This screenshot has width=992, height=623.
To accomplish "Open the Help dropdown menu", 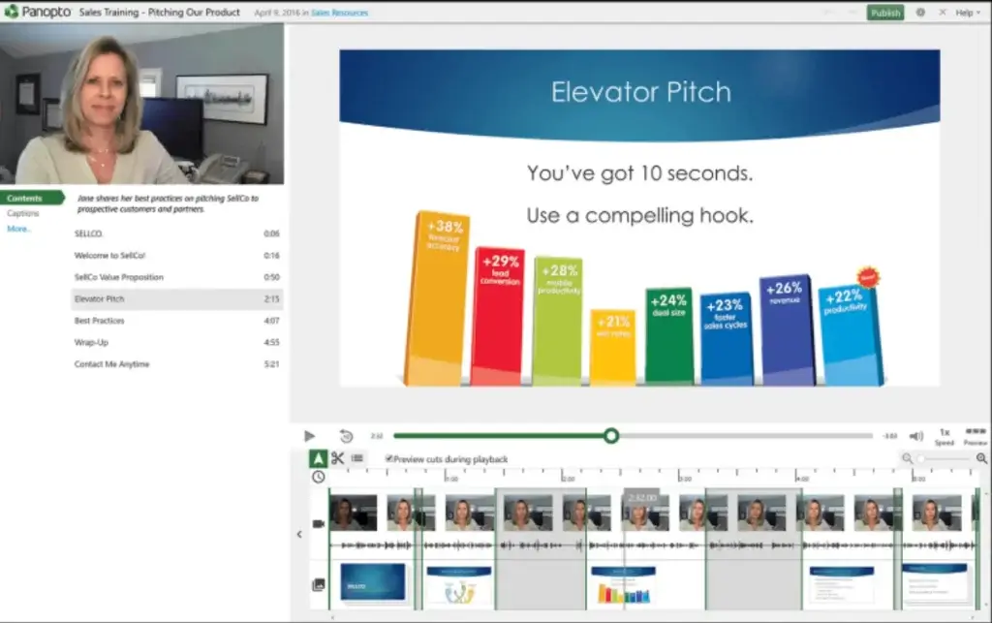I will coord(966,13).
